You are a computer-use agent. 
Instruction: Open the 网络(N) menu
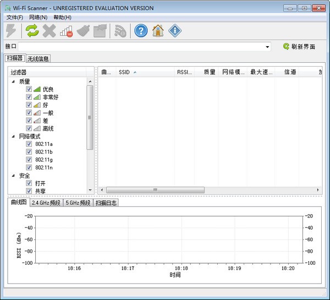pos(38,18)
